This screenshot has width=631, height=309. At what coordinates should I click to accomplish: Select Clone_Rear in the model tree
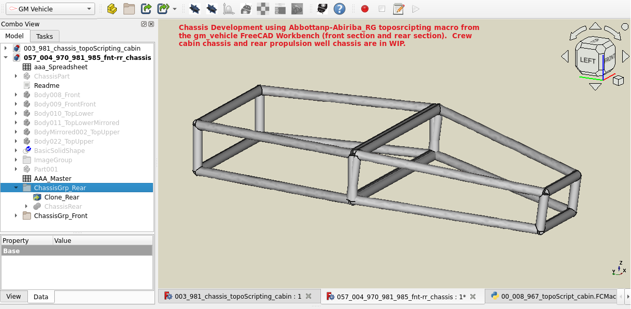(x=61, y=197)
